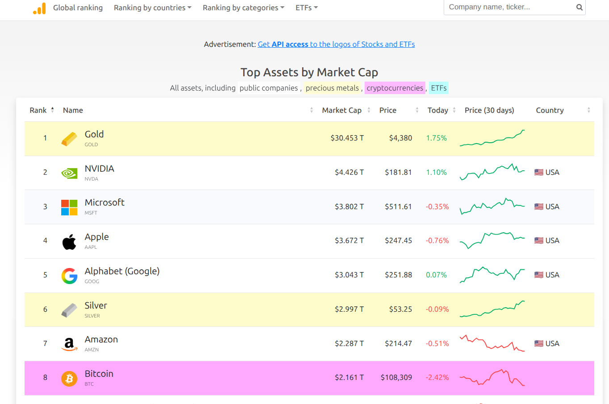This screenshot has height=404, width=609.
Task: Open the NVIDIA company page
Action: (100, 169)
